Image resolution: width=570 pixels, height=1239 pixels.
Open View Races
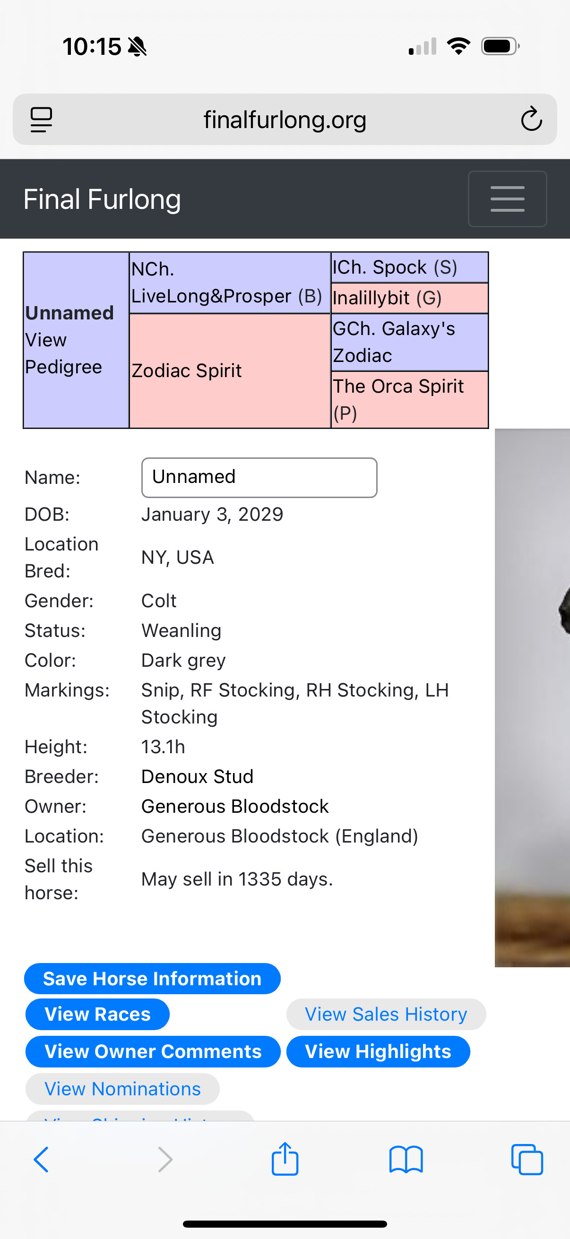[x=97, y=1015]
